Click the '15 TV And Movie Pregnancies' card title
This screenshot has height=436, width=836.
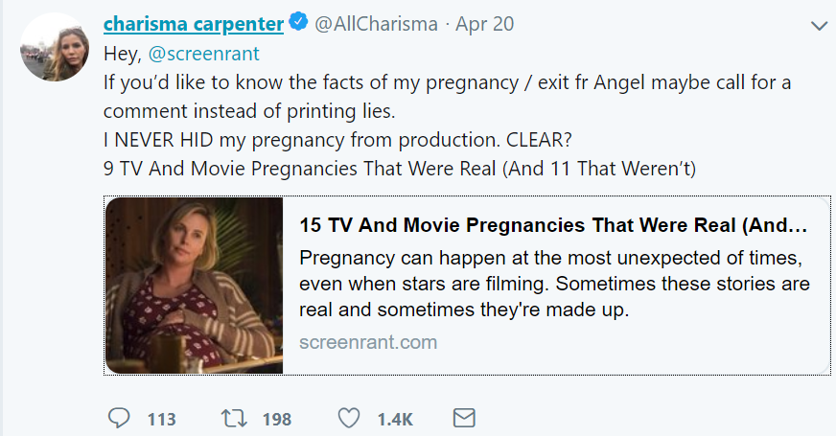click(553, 227)
